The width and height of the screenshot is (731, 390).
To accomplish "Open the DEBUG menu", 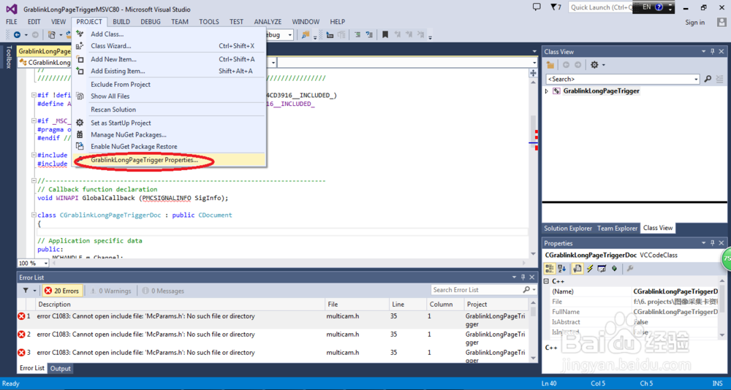I will (151, 22).
